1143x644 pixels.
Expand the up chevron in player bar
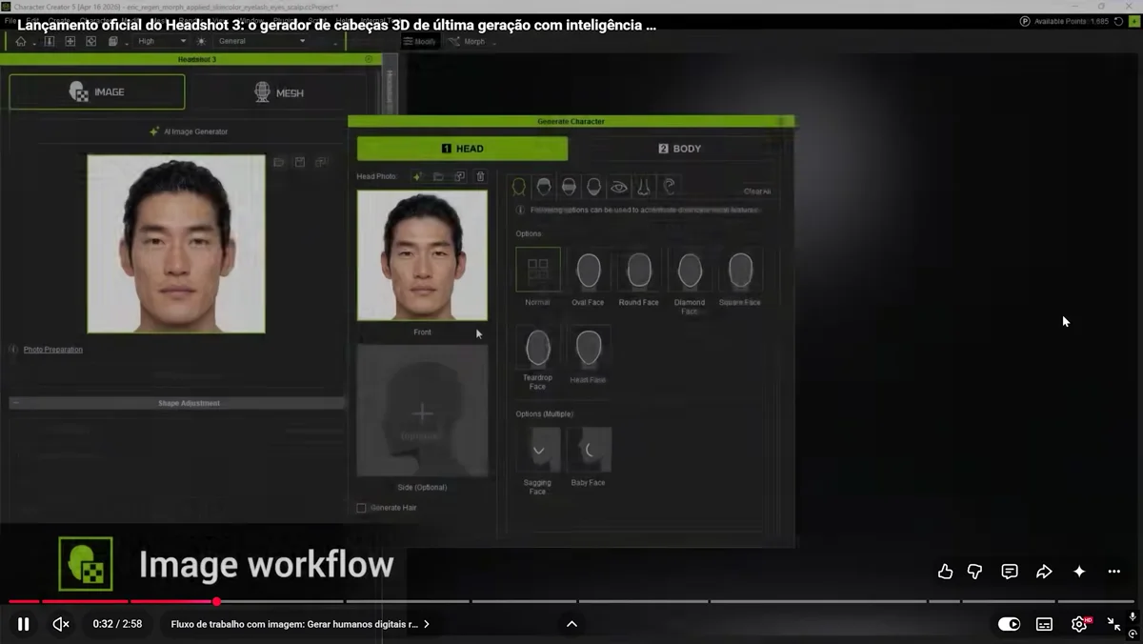click(571, 624)
